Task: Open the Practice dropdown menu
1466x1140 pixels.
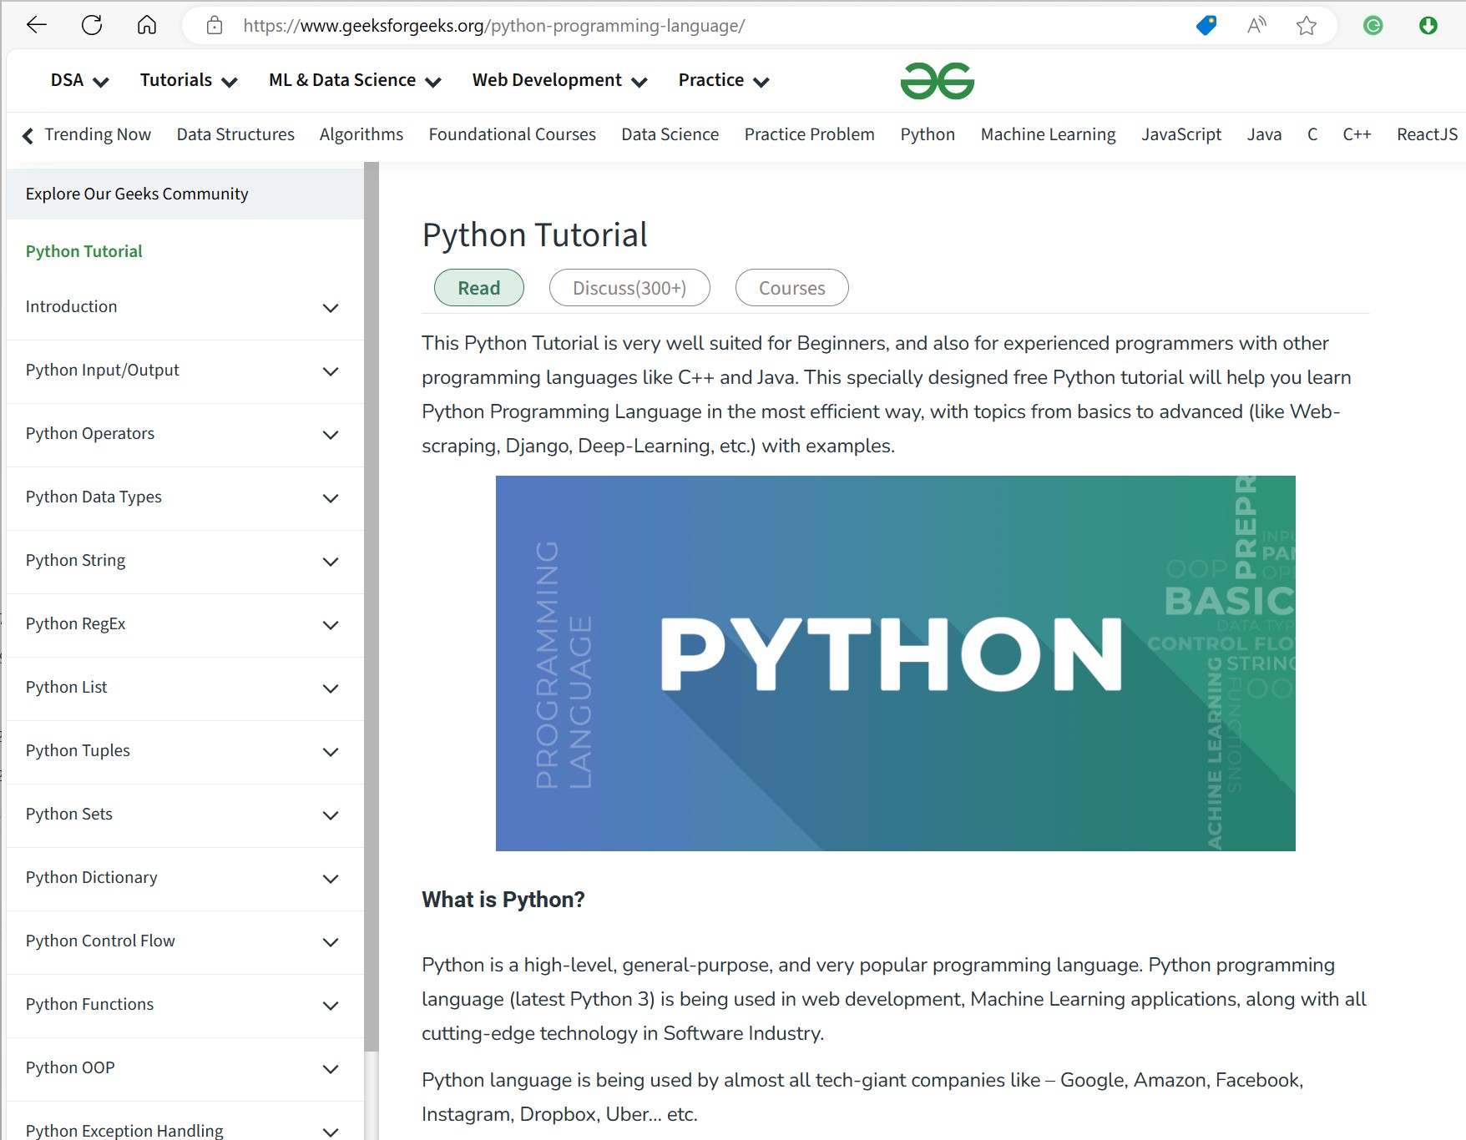Action: coord(724,80)
